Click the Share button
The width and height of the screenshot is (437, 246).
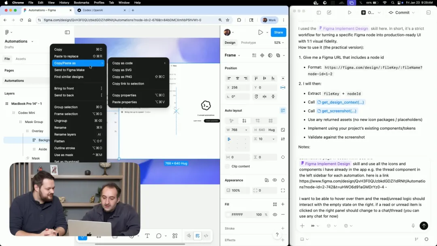278,32
